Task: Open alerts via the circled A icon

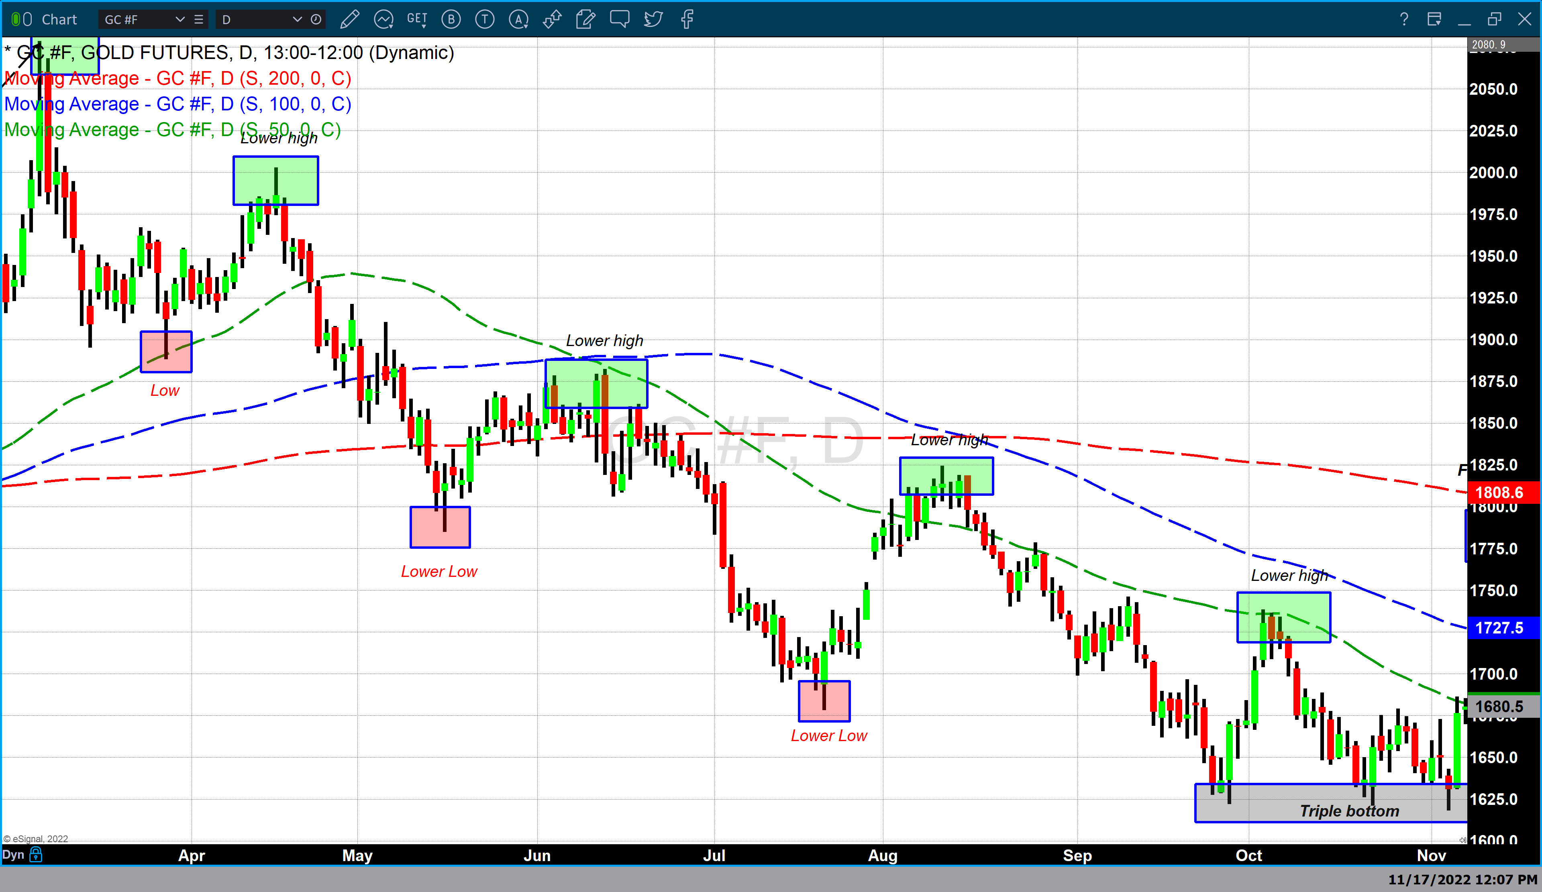Action: point(518,19)
